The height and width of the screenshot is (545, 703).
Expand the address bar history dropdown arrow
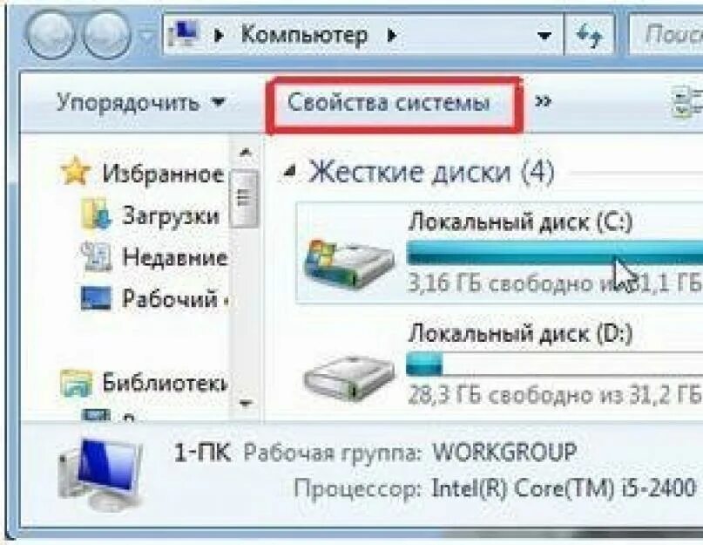click(544, 35)
